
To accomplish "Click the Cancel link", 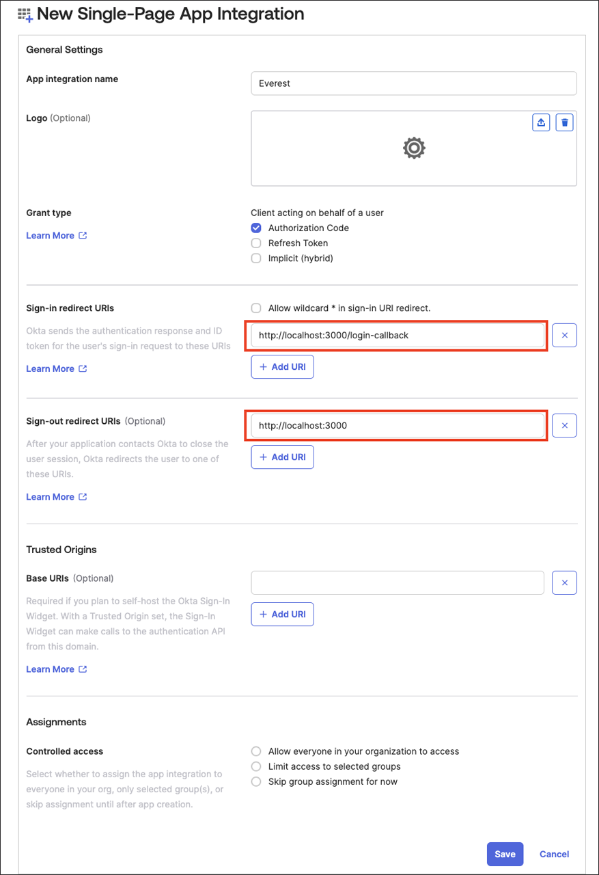I will [554, 854].
